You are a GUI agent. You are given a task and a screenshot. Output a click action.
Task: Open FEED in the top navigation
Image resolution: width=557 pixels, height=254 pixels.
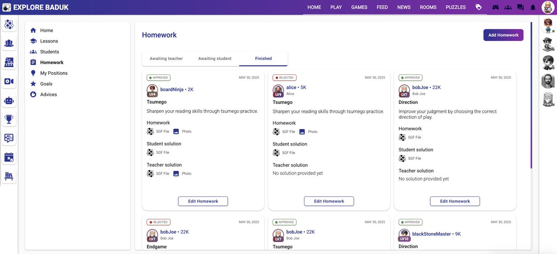click(x=382, y=7)
